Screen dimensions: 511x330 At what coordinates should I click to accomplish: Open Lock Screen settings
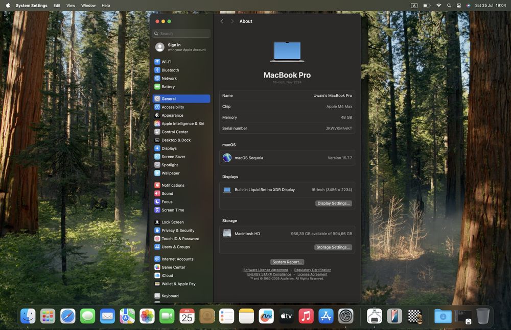tap(181, 222)
